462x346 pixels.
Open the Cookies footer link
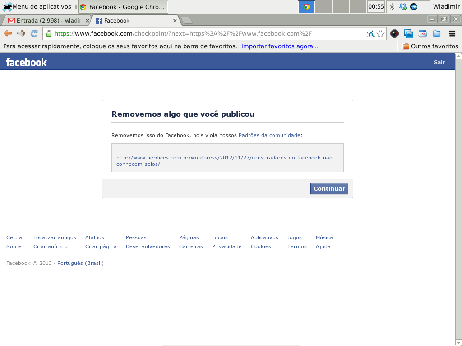click(261, 246)
